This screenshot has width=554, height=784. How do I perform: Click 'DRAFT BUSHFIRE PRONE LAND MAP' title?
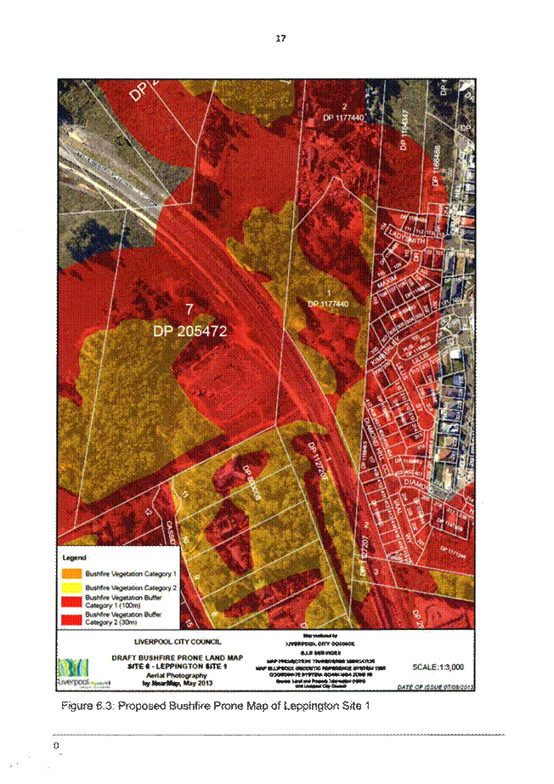tap(178, 657)
